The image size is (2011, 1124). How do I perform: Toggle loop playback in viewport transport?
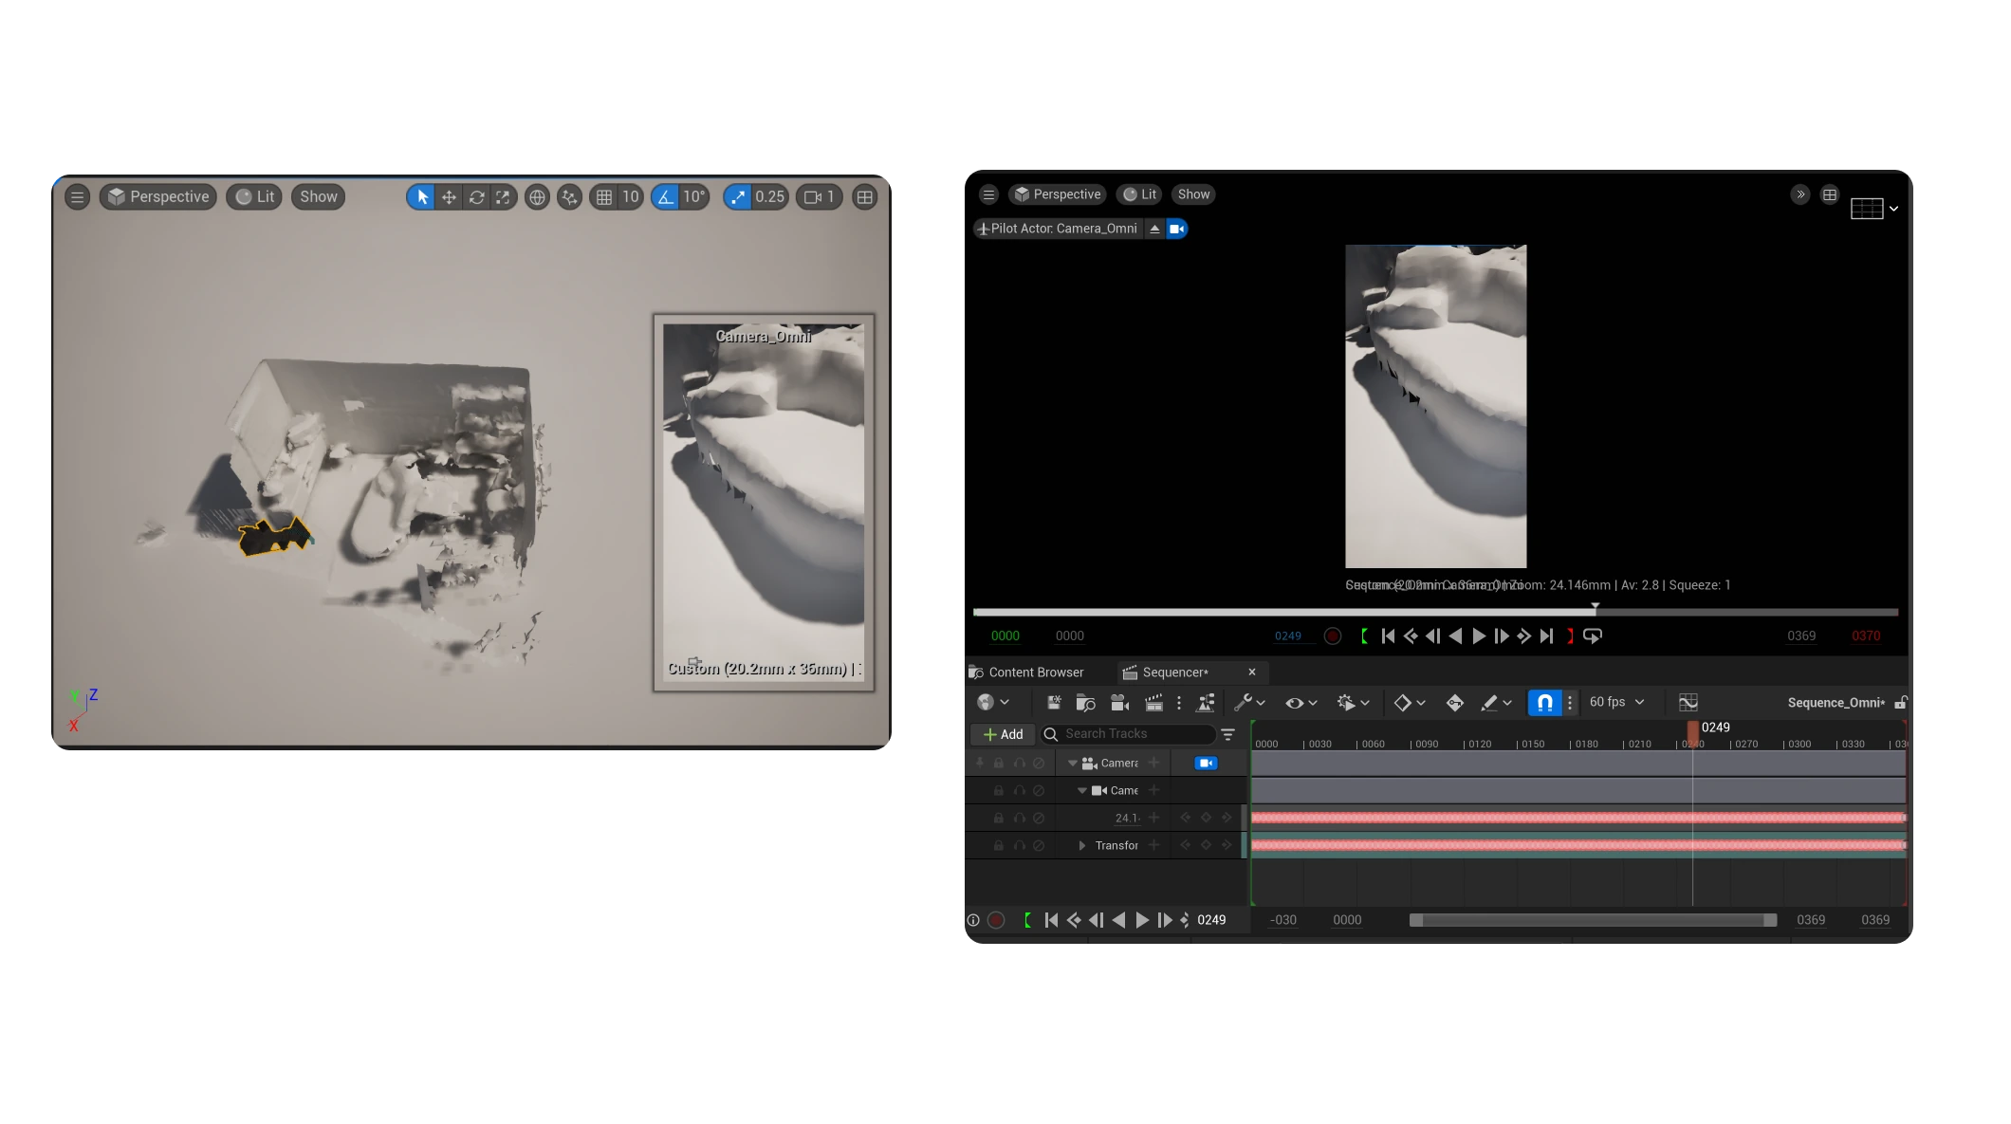point(1593,636)
